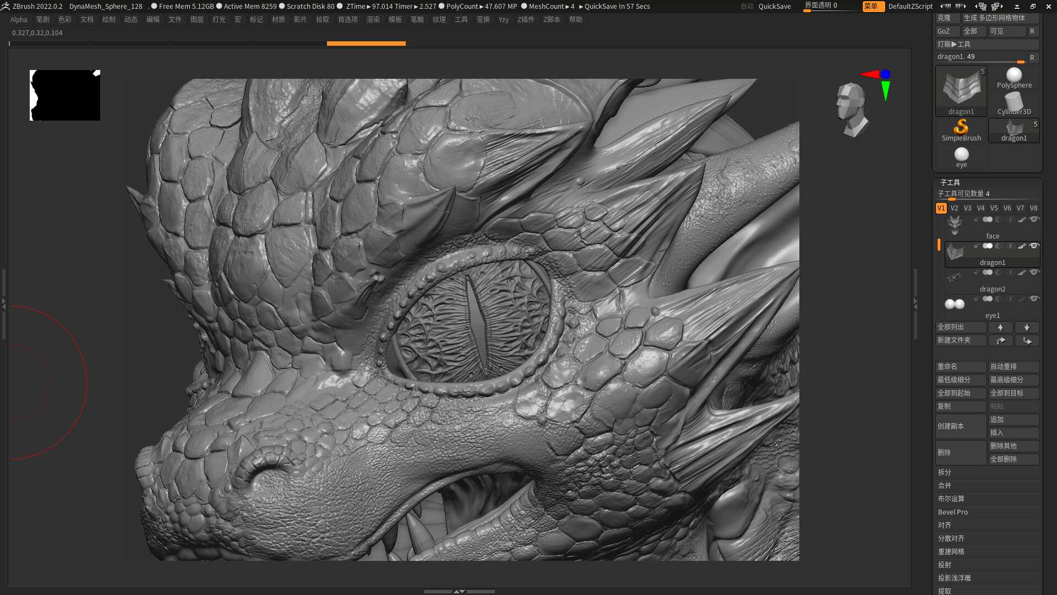This screenshot has height=595, width=1057.
Task: Click the orange timeline bar above canvas
Action: [366, 43]
